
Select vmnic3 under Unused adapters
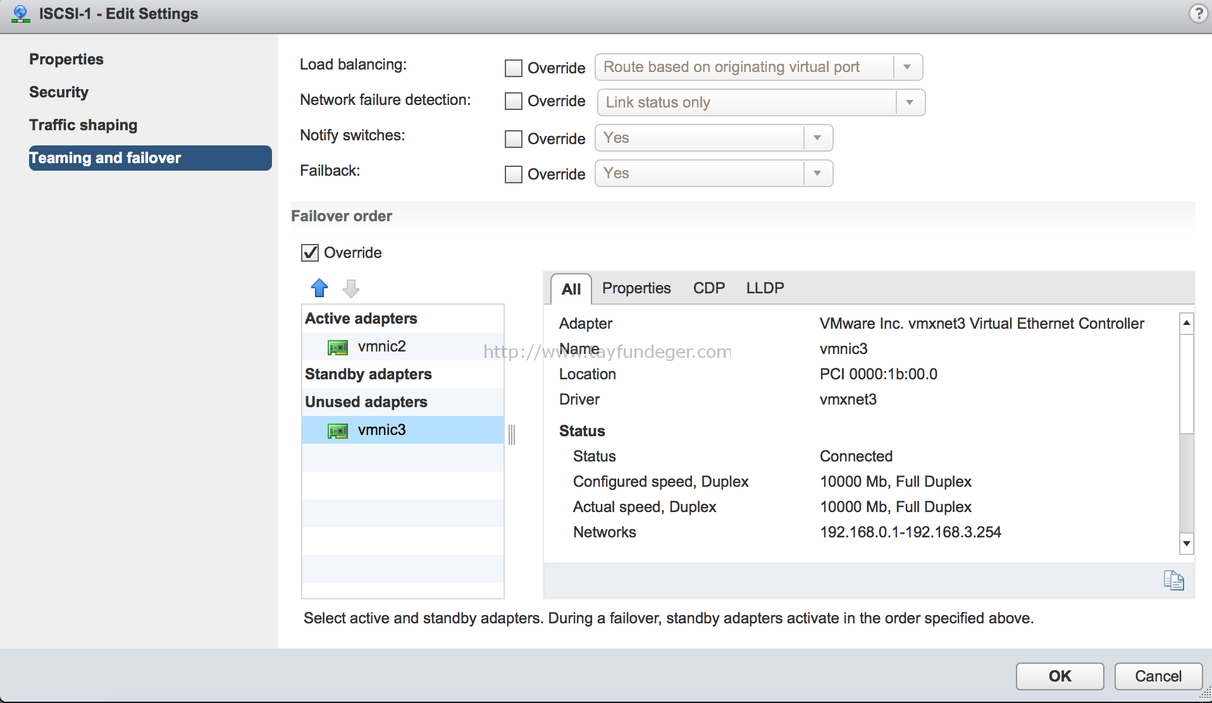click(403, 430)
